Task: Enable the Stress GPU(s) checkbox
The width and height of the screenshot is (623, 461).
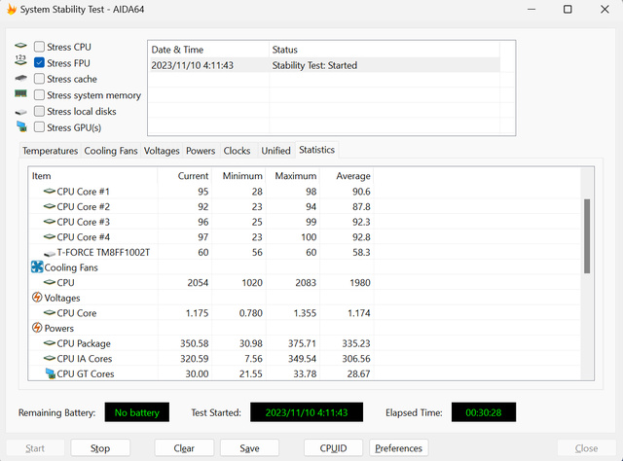Action: pos(39,127)
